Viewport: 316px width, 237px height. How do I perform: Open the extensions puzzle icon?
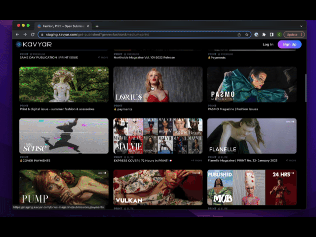point(264,35)
